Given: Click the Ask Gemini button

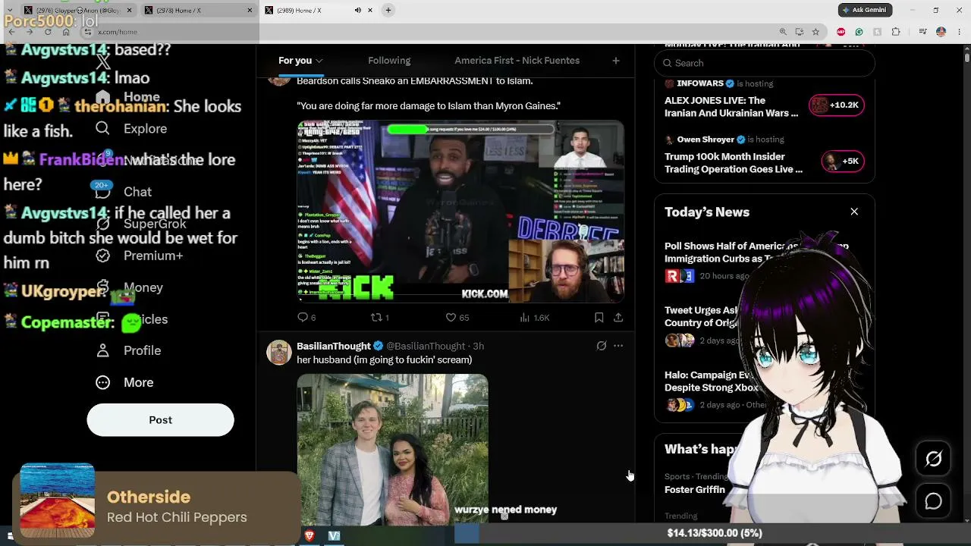Looking at the screenshot, I should [864, 10].
